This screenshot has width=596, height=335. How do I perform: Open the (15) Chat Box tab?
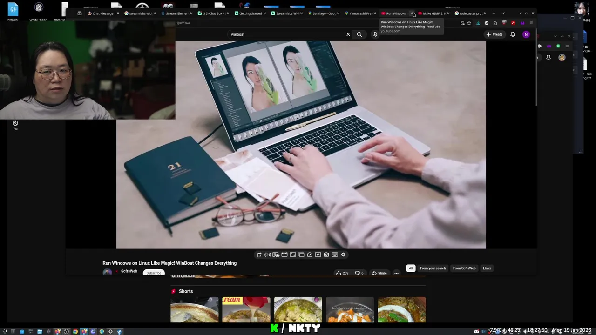pos(213,13)
